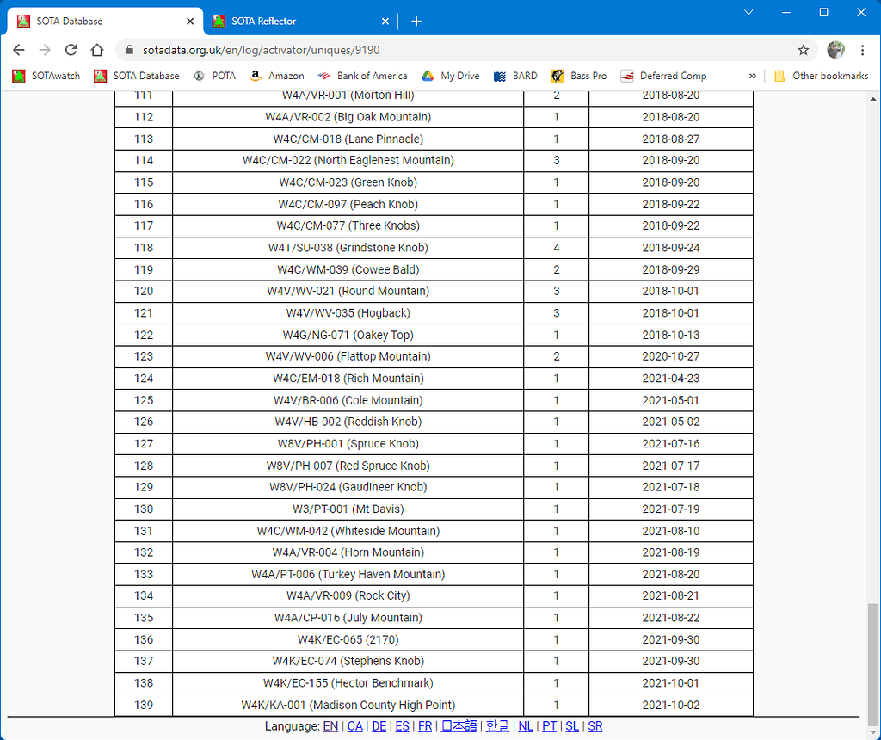Open the BARD bookmark
The width and height of the screenshot is (881, 740).
514,76
